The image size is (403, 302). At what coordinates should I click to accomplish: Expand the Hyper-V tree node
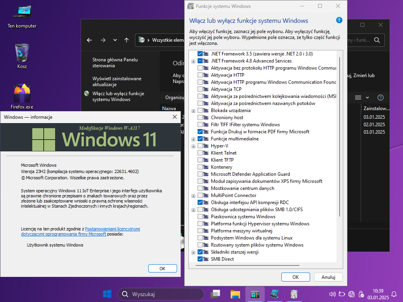tap(193, 146)
